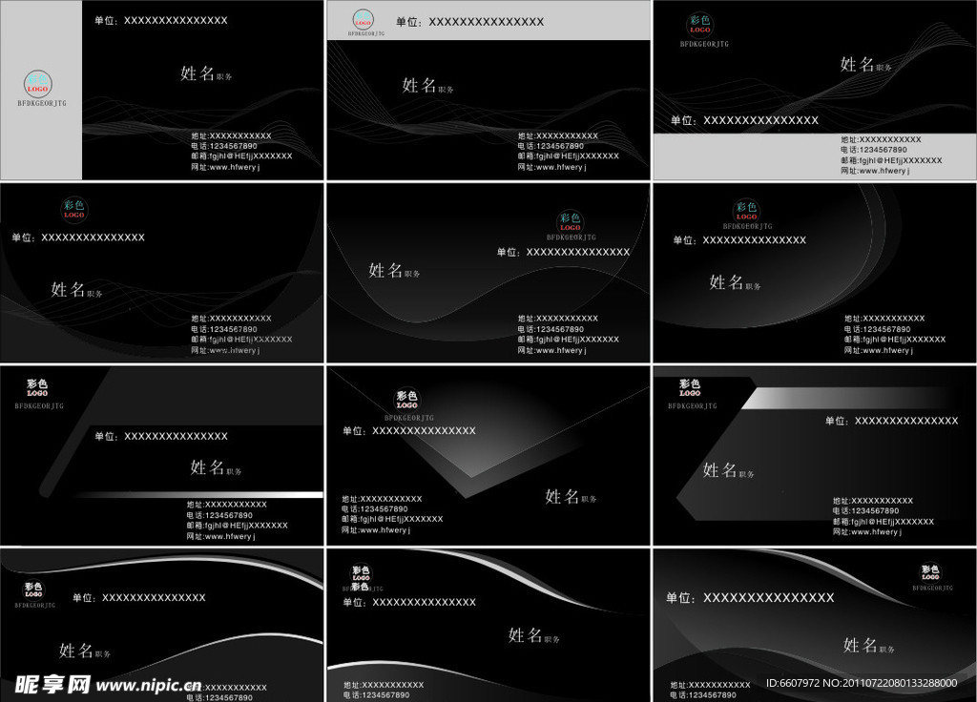Image resolution: width=977 pixels, height=702 pixels.
Task: Select the silver gradient bar business card
Action: [815, 455]
